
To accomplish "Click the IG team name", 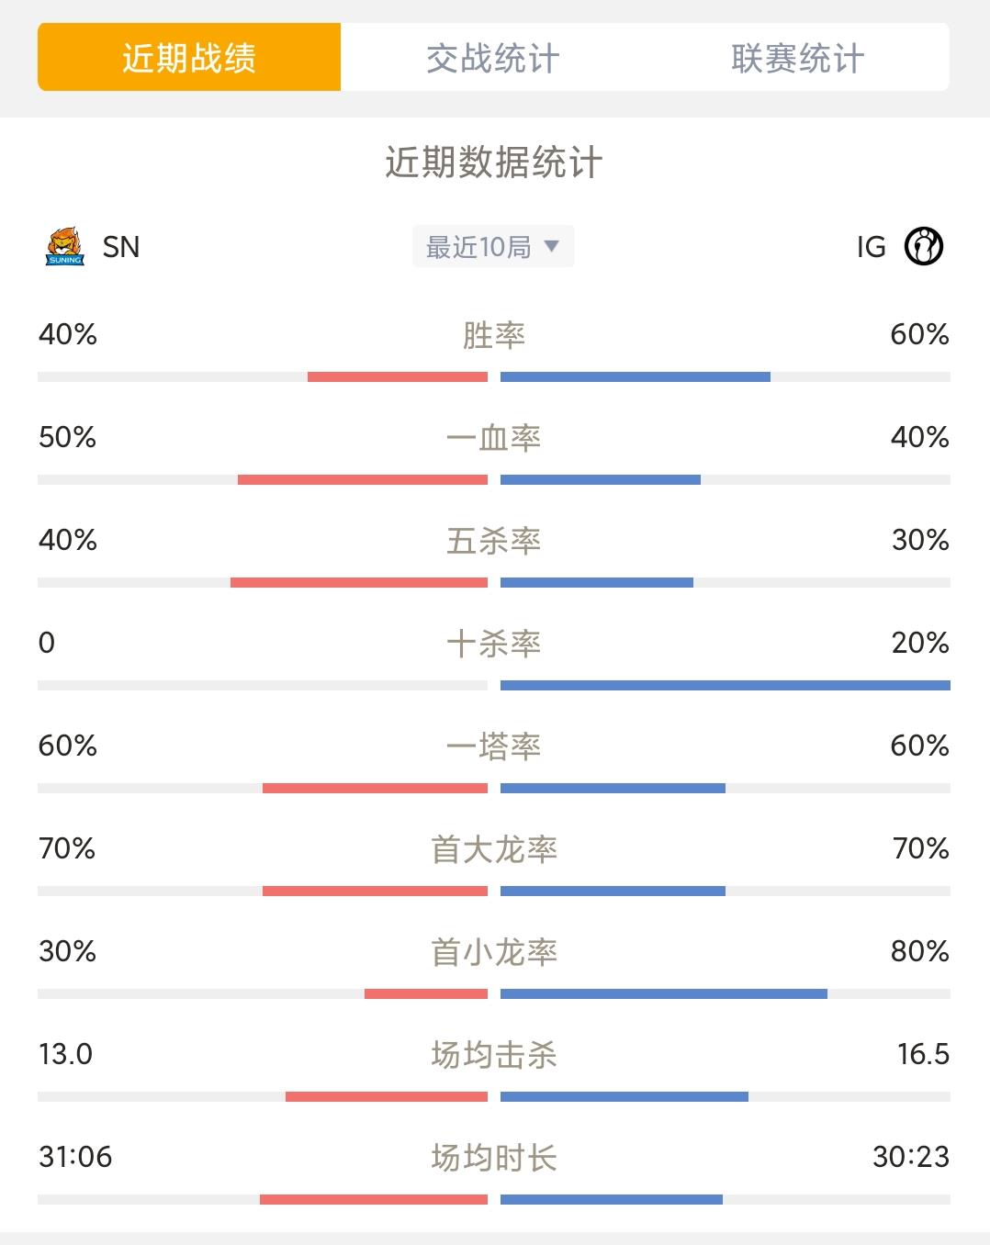I will pyautogui.click(x=871, y=247).
